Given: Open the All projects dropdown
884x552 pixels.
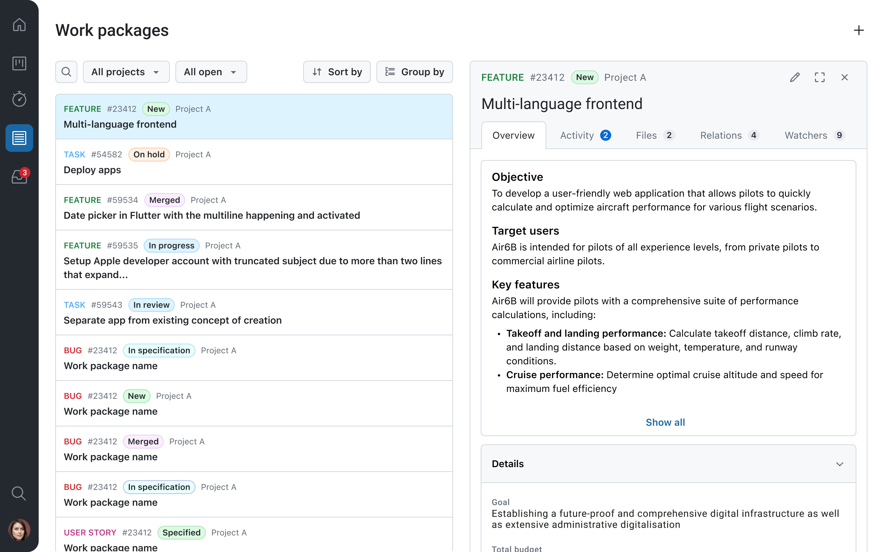Looking at the screenshot, I should [x=126, y=71].
